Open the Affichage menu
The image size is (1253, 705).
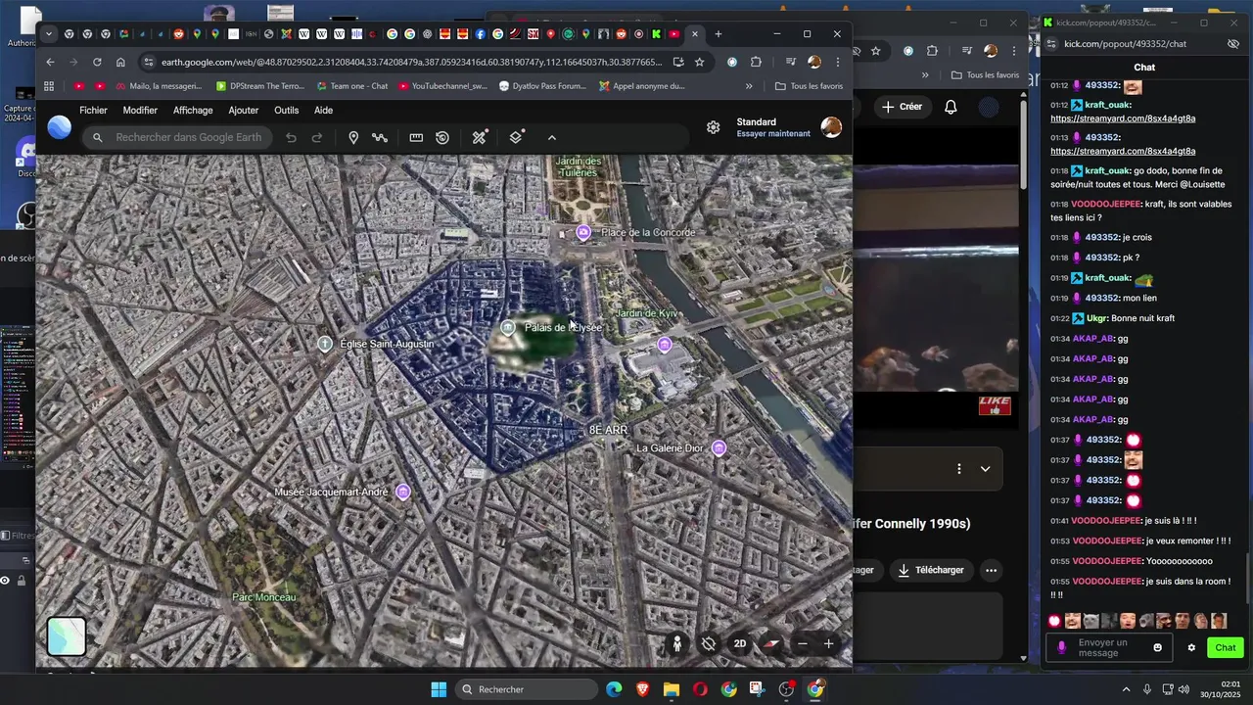coord(193,111)
